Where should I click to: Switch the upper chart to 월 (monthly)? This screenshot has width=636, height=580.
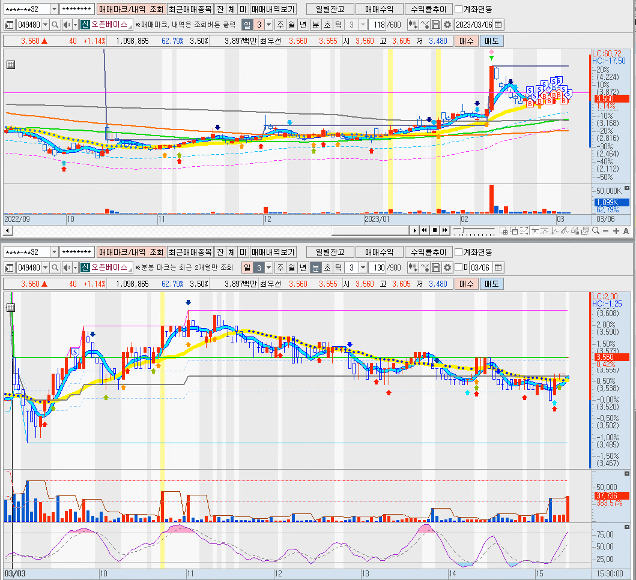click(292, 25)
